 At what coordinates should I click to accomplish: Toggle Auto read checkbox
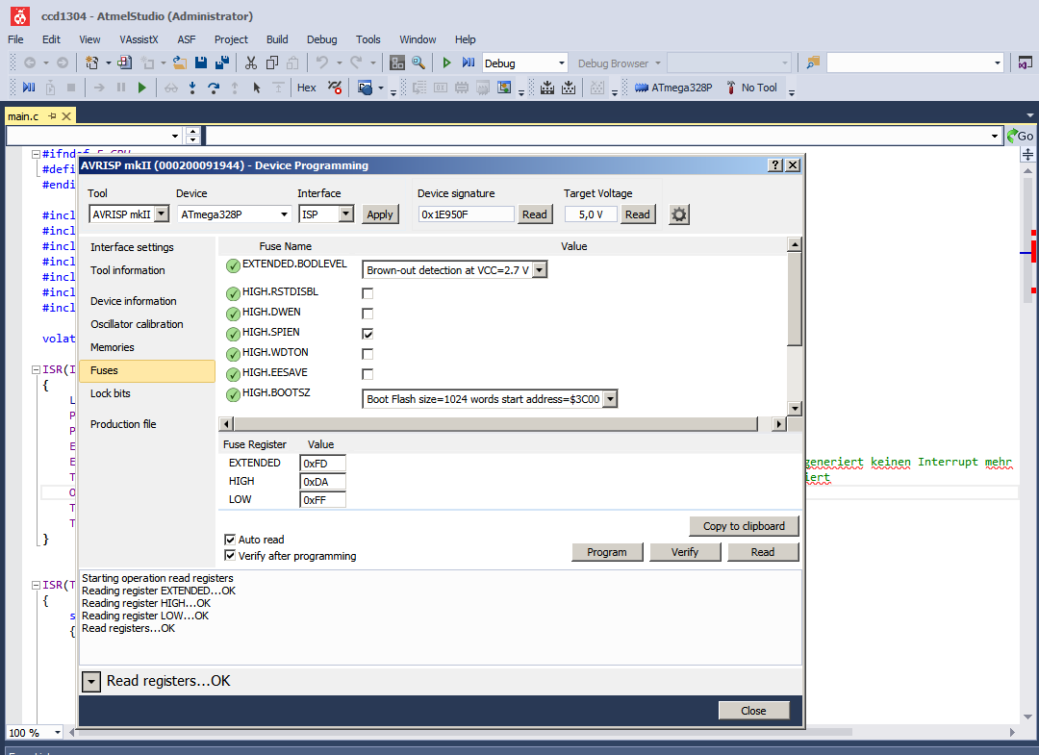point(230,540)
